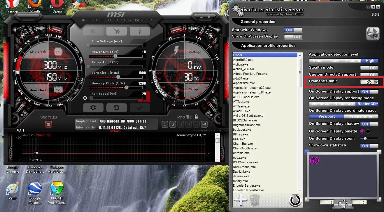Select Framebuffer coordinate space
This screenshot has width=384, height=212.
pyautogui.click(x=361, y=116)
